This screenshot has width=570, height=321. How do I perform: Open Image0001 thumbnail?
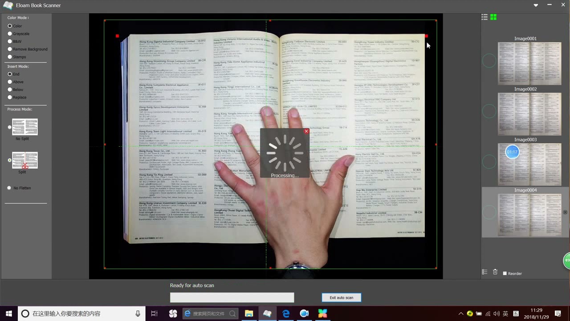[529, 63]
